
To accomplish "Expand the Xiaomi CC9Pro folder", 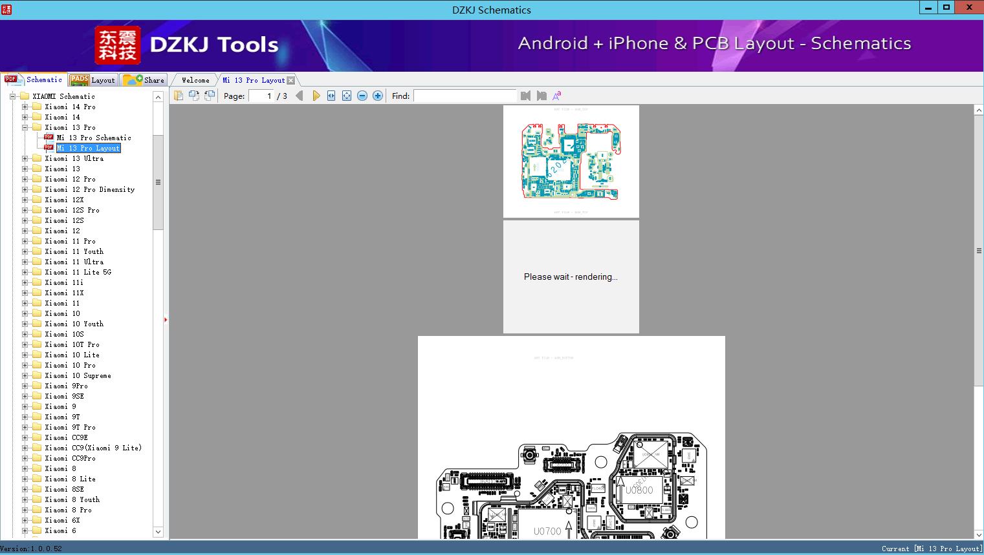I will [25, 458].
